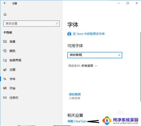Click the 任务栏 bar icon
The image size is (141, 126).
(5, 98)
